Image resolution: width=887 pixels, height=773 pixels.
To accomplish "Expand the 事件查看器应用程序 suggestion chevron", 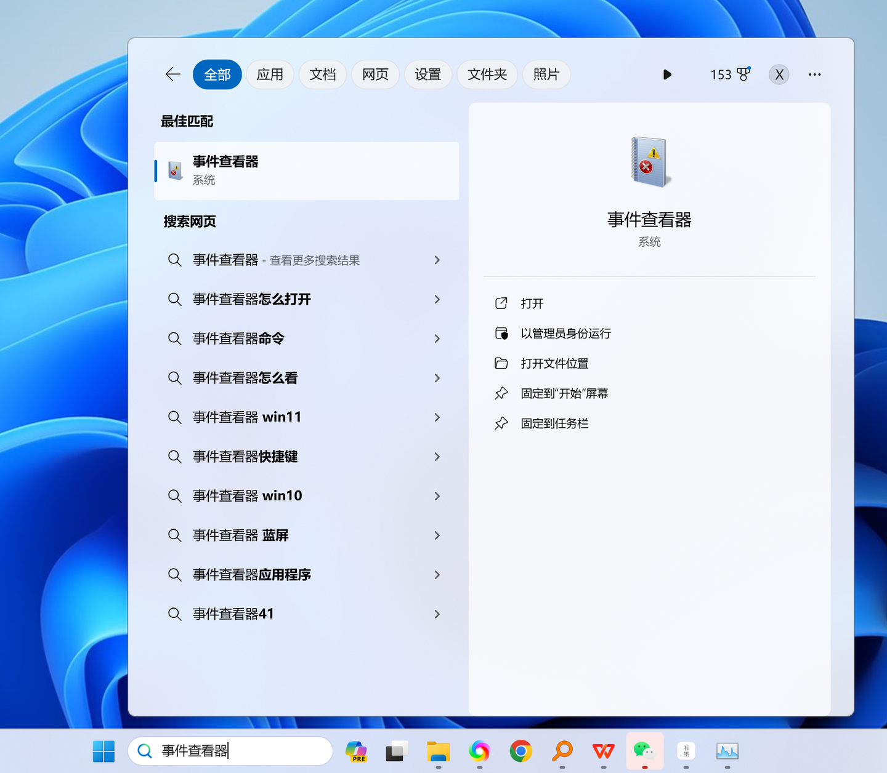I will coord(437,575).
